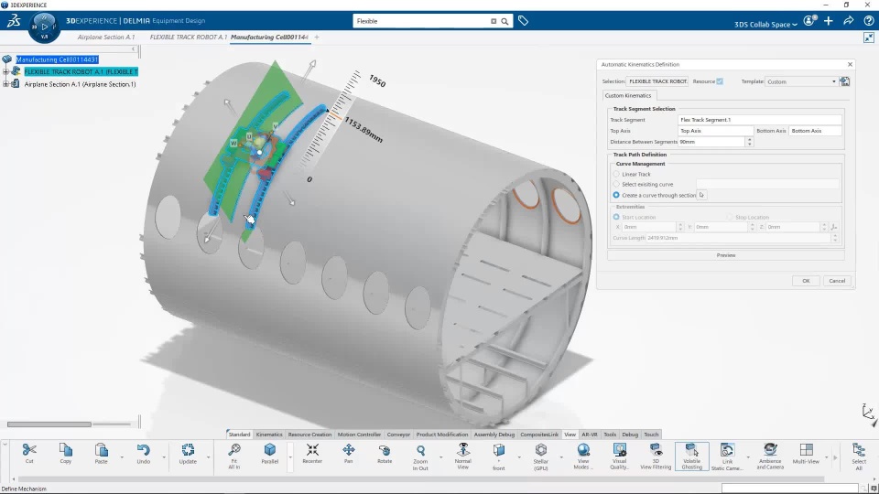The width and height of the screenshot is (879, 494).
Task: Select Linear Track radio button
Action: (x=616, y=174)
